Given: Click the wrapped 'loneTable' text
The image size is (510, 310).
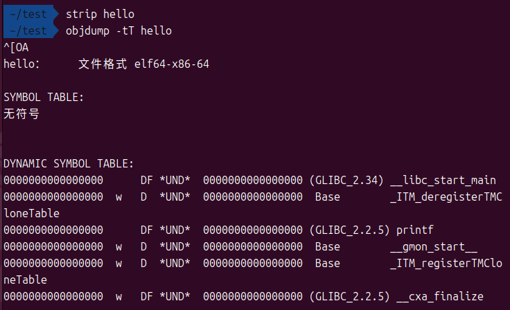Looking at the screenshot, I should point(31,214).
